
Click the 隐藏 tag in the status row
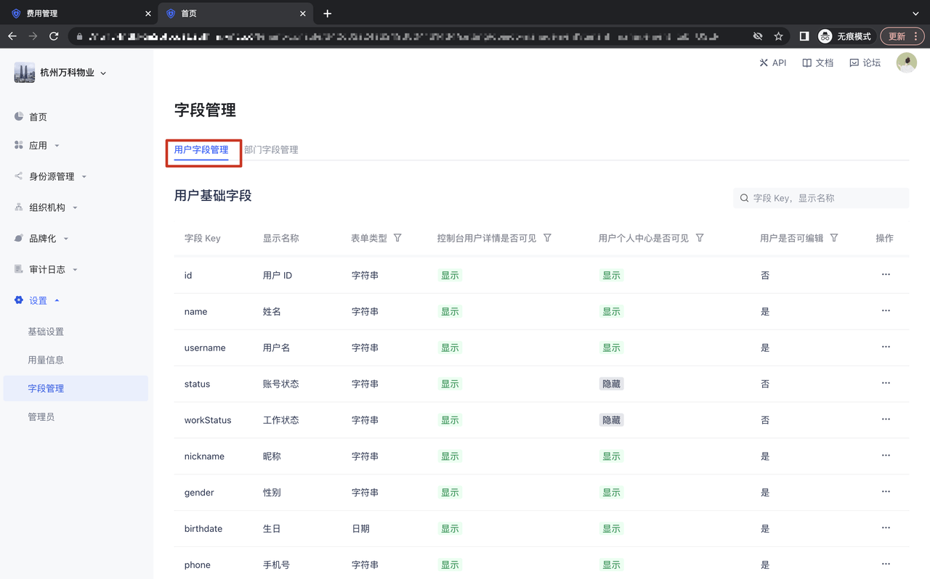tap(611, 384)
